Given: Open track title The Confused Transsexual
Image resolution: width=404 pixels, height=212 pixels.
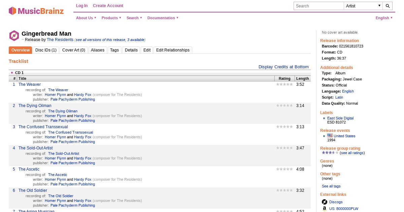Looking at the screenshot, I should (x=43, y=127).
